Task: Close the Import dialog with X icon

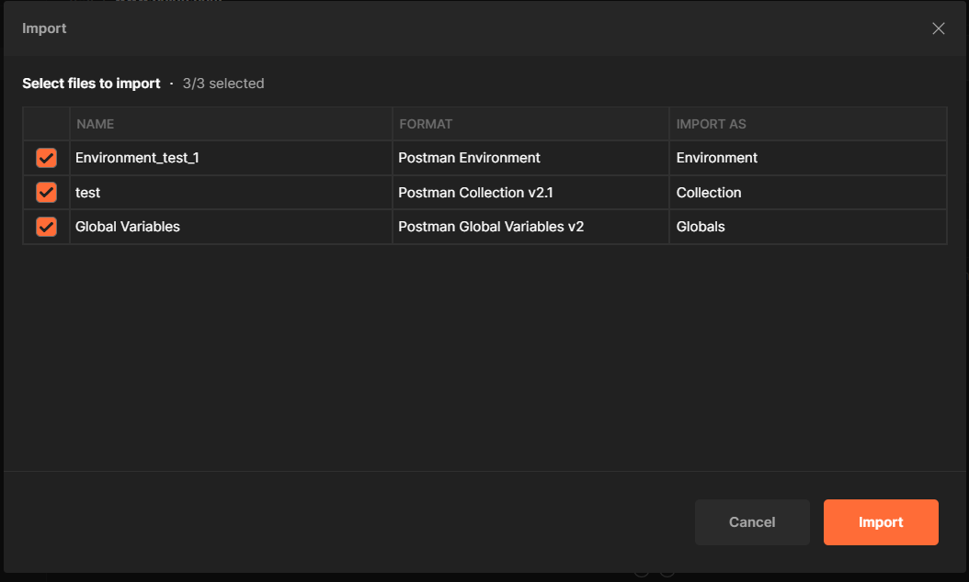Action: [938, 28]
